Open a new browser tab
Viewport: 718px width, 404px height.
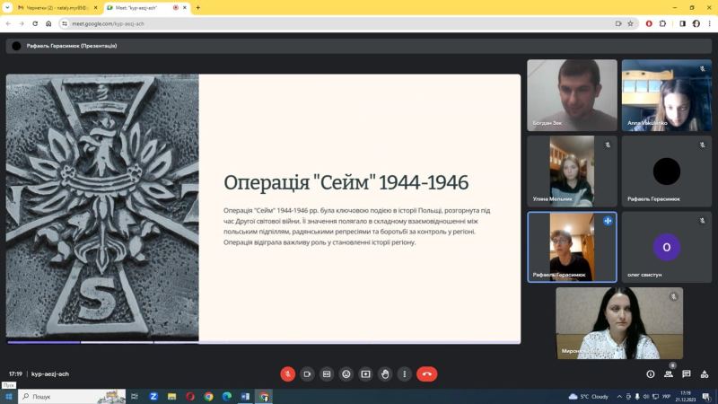click(x=197, y=7)
